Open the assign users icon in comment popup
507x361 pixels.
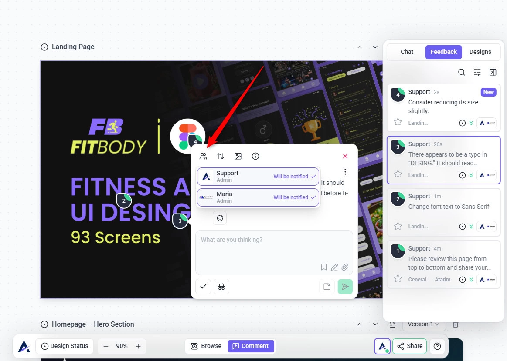pyautogui.click(x=203, y=156)
